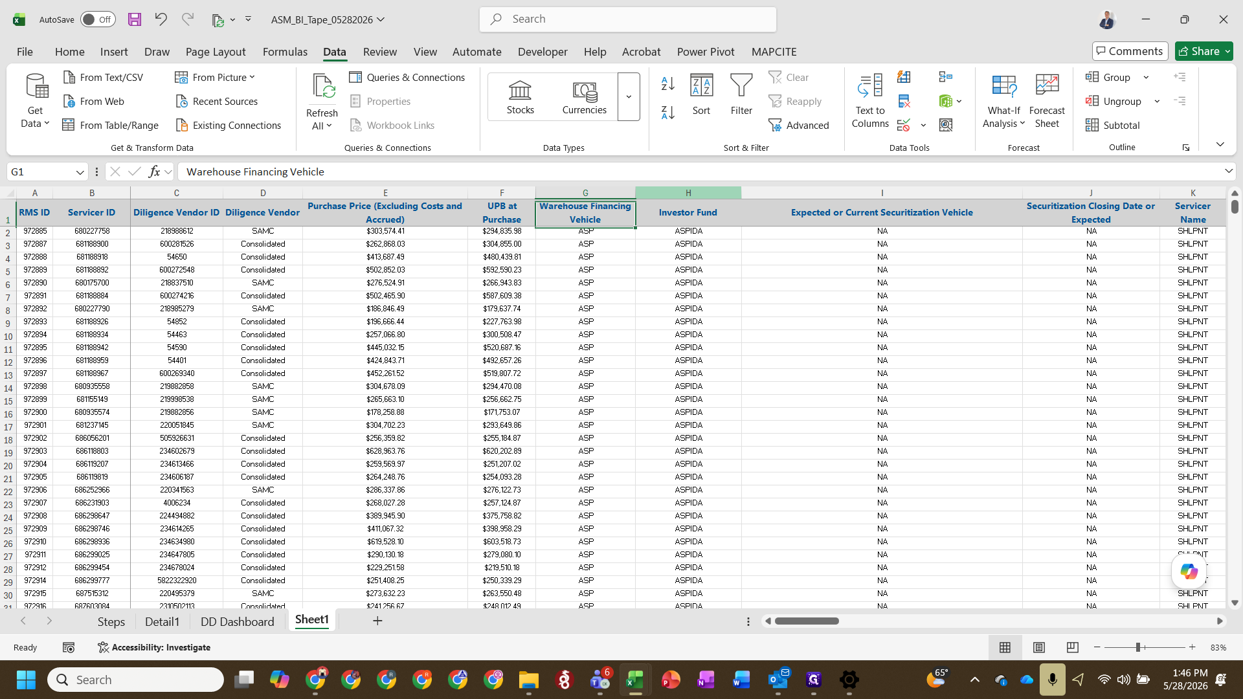1243x699 pixels.
Task: Open Existing Connections
Action: click(229, 125)
